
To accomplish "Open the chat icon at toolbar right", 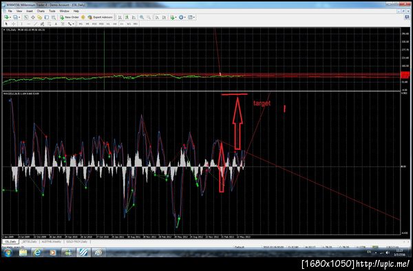I will pos(407,17).
